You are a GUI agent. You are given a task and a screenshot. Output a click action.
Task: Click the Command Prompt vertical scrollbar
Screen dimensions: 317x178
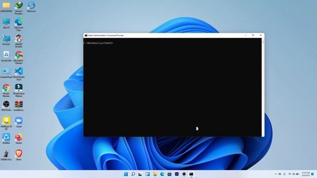(x=263, y=87)
